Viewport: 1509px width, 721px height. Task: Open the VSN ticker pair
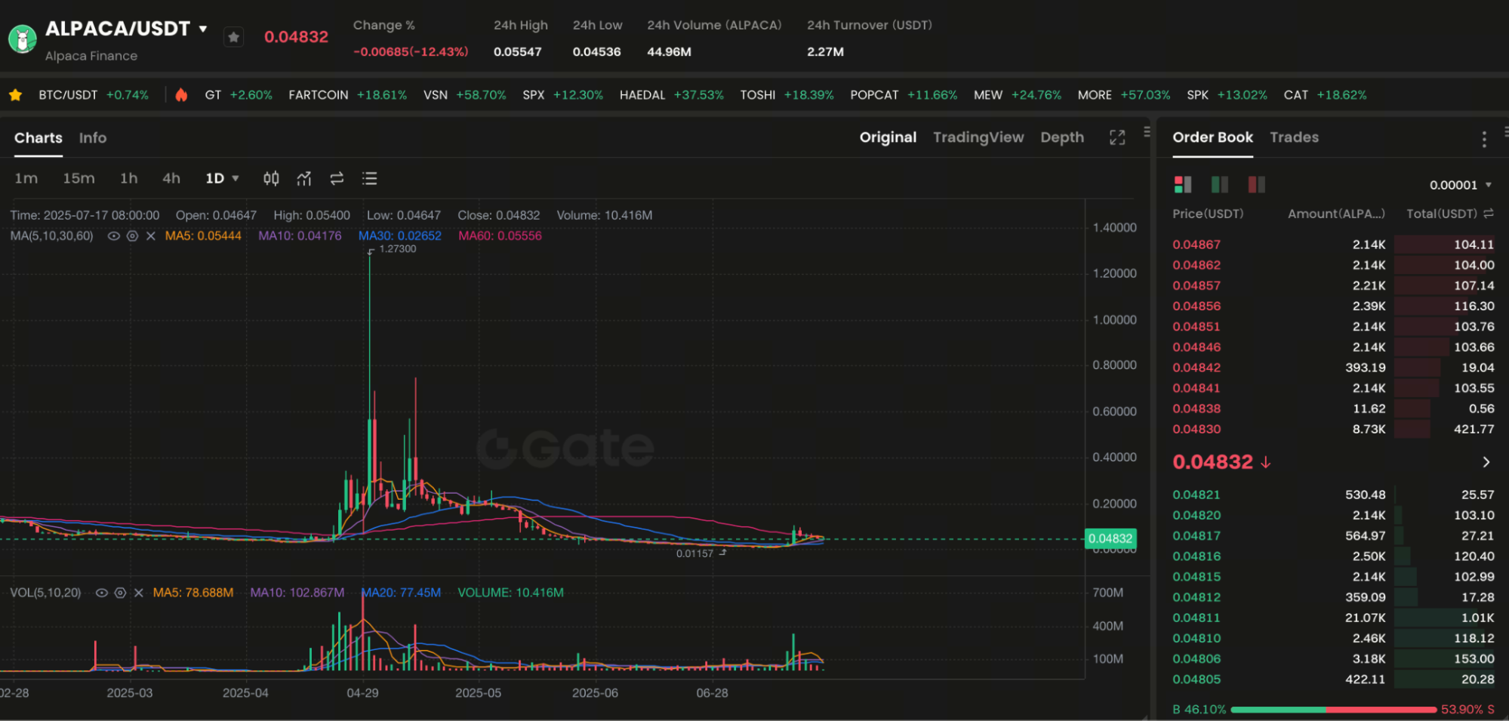[464, 95]
